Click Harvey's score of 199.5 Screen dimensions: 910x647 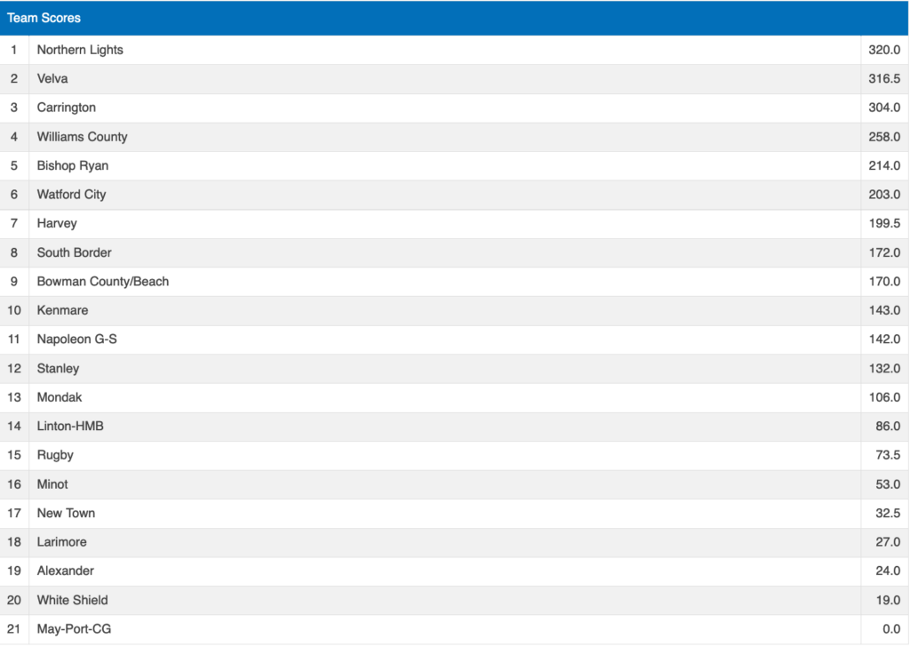click(884, 224)
